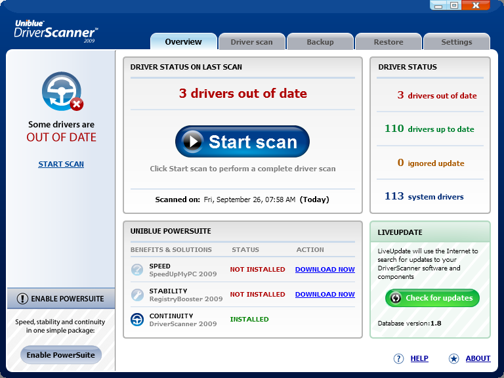504x378 pixels.
Task: Click the Uniblue DriverScanner logo
Action: [56, 30]
